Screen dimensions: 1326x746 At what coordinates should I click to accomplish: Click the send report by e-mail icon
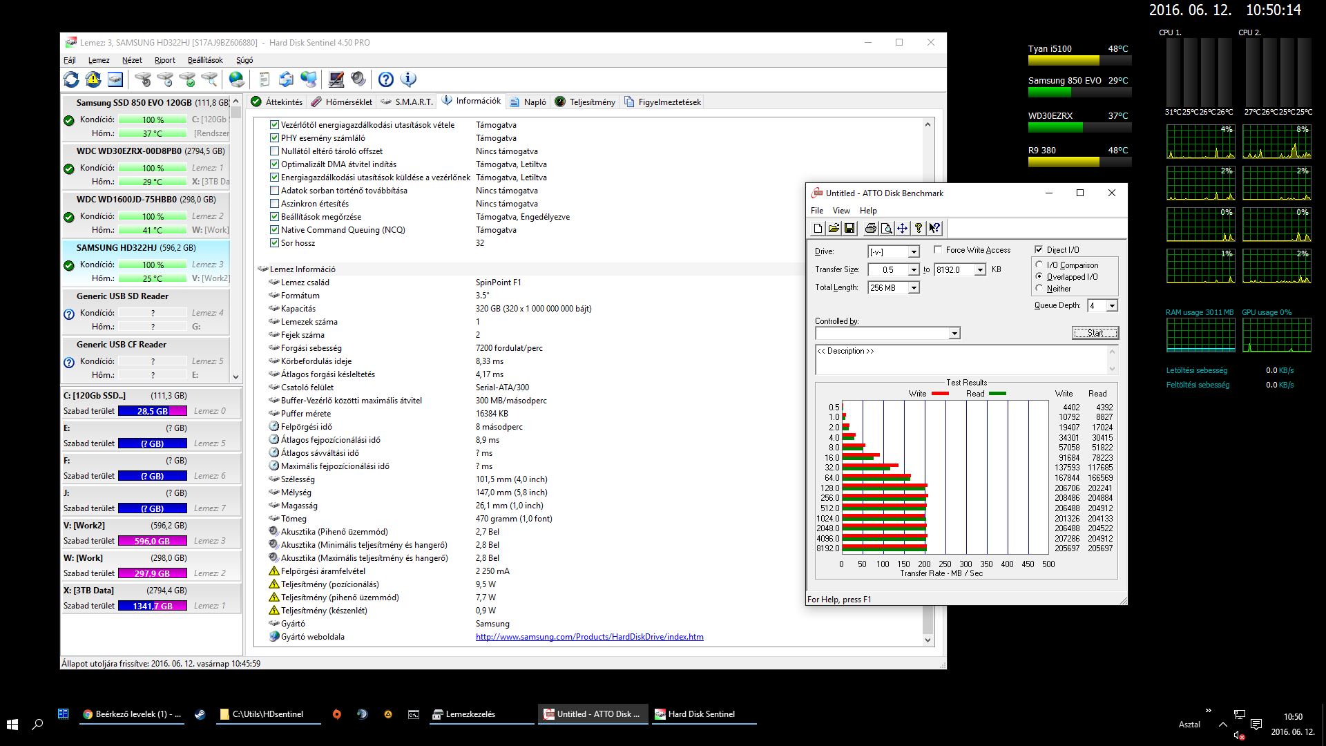coord(287,79)
